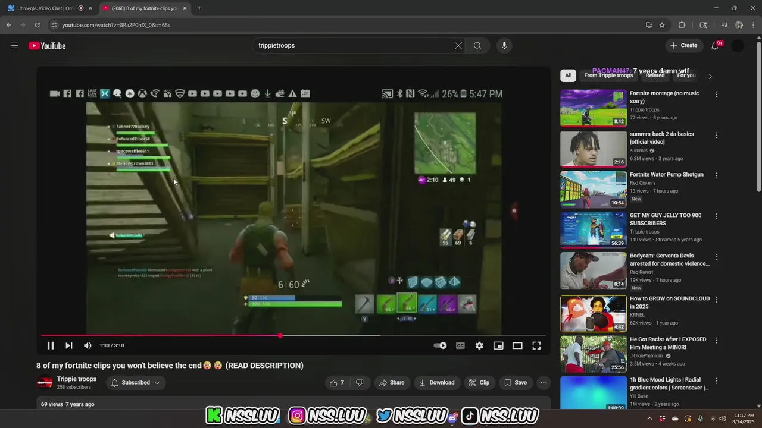Select the Related chip
This screenshot has height=428, width=762.
655,75
